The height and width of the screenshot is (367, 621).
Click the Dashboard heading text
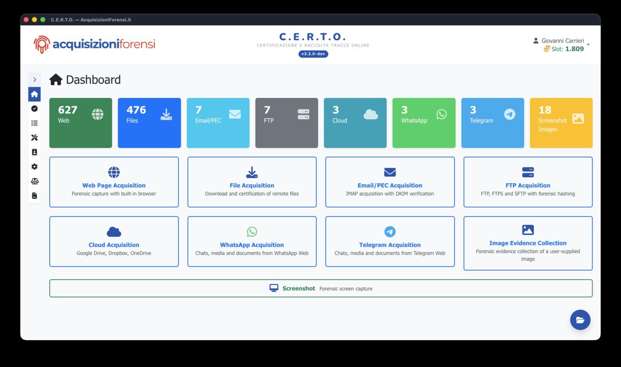(x=93, y=80)
